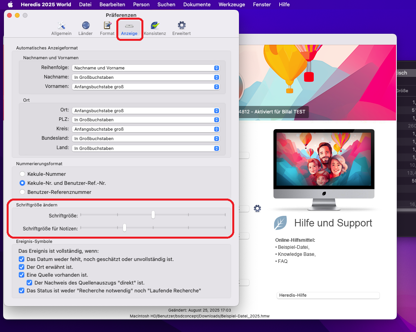Choose Benutzer-Referenznummer numbering option
416x332 pixels.
tap(22, 192)
